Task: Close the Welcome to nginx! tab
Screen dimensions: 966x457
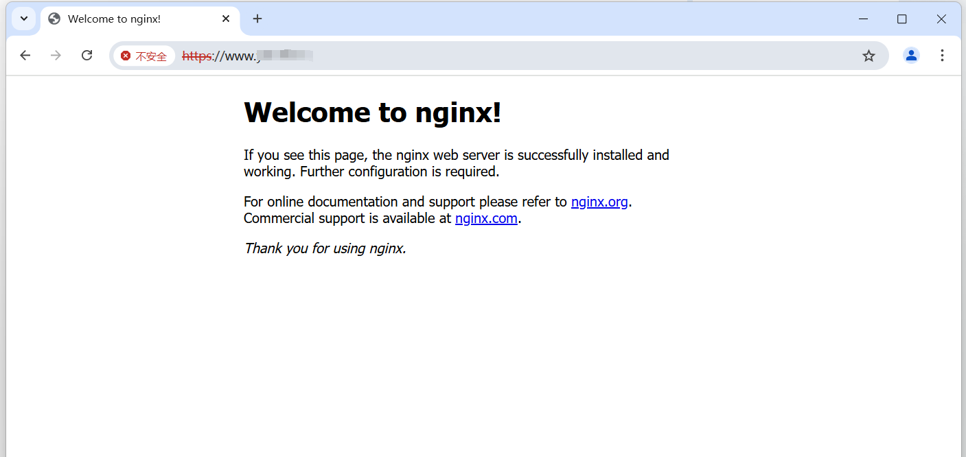Action: click(226, 19)
